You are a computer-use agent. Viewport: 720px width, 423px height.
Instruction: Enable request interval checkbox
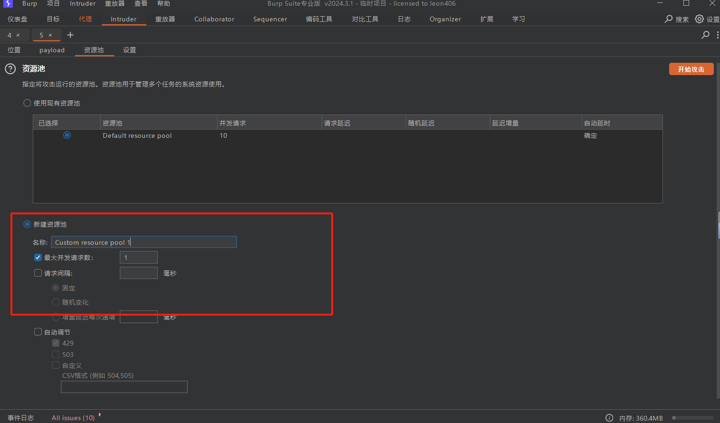(x=38, y=273)
